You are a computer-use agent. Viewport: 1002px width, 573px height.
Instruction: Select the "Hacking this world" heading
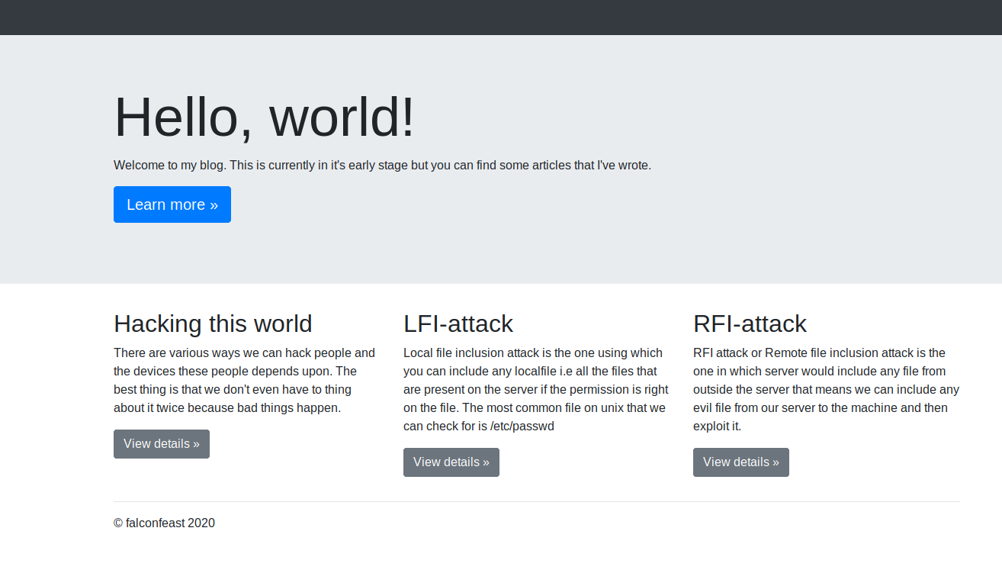[x=213, y=324]
